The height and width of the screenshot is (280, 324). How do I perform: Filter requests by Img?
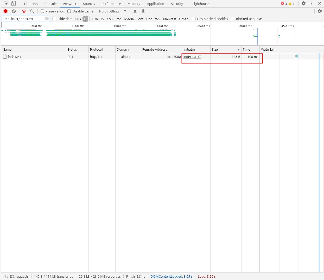coord(118,19)
